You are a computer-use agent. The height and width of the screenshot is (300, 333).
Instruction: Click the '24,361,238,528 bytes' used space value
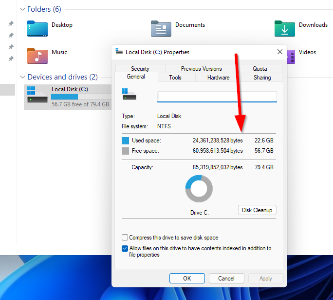point(218,140)
